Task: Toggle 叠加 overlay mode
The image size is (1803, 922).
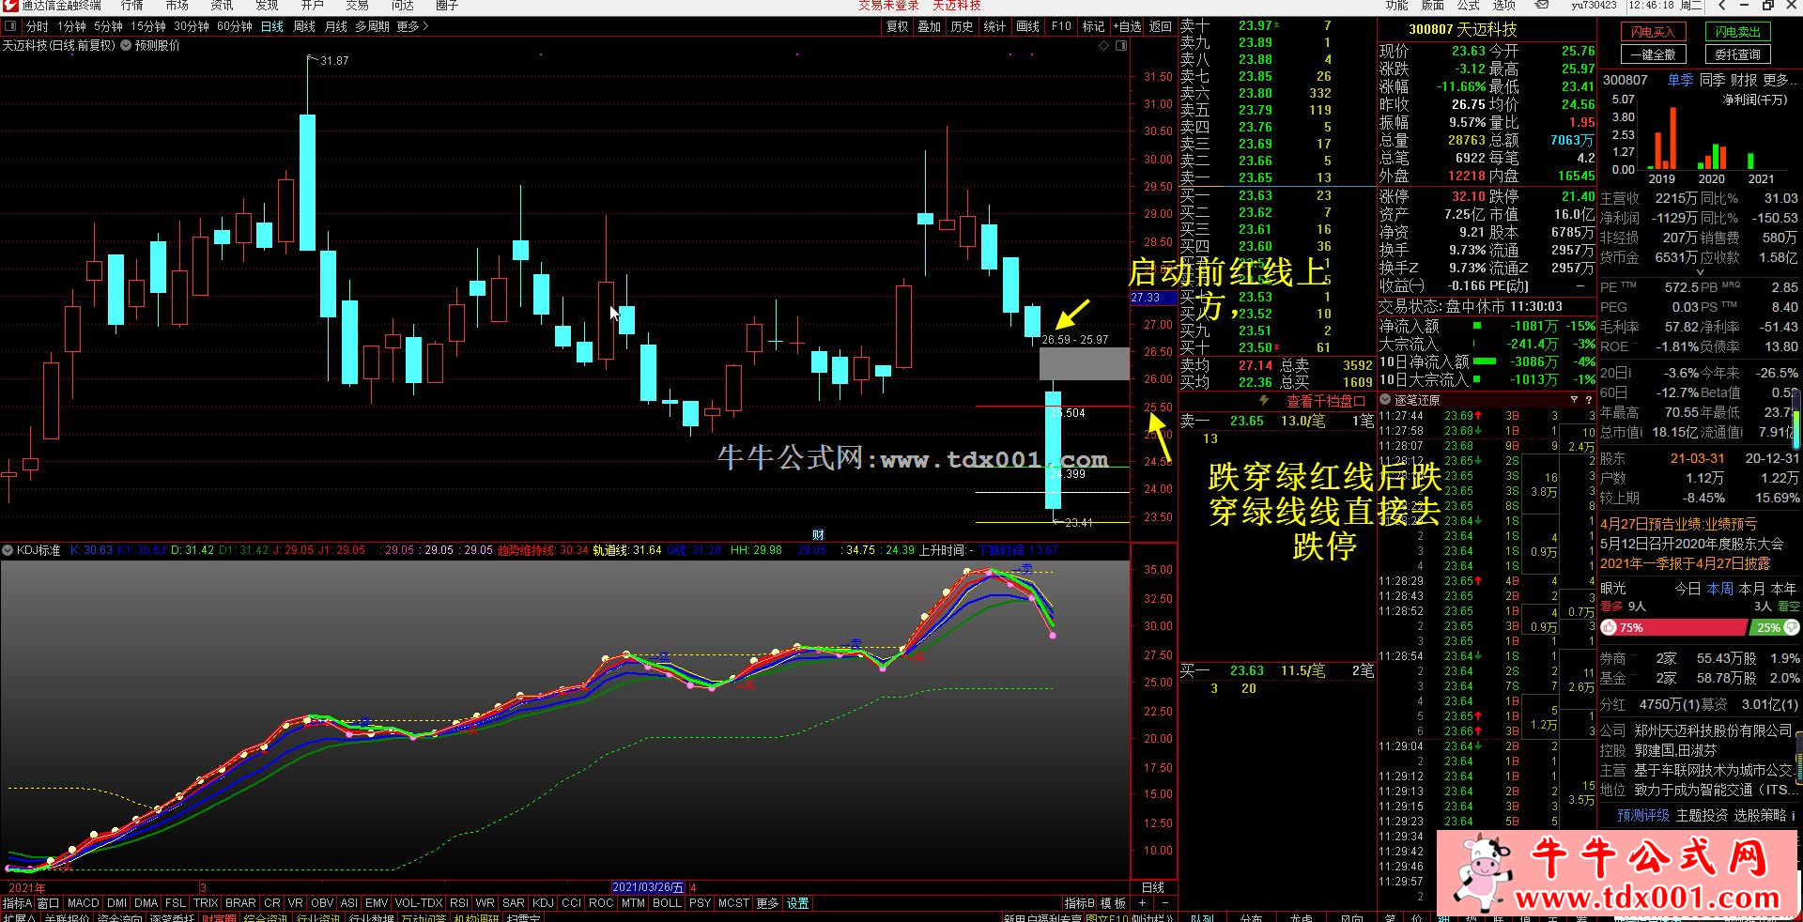Action: [x=930, y=26]
